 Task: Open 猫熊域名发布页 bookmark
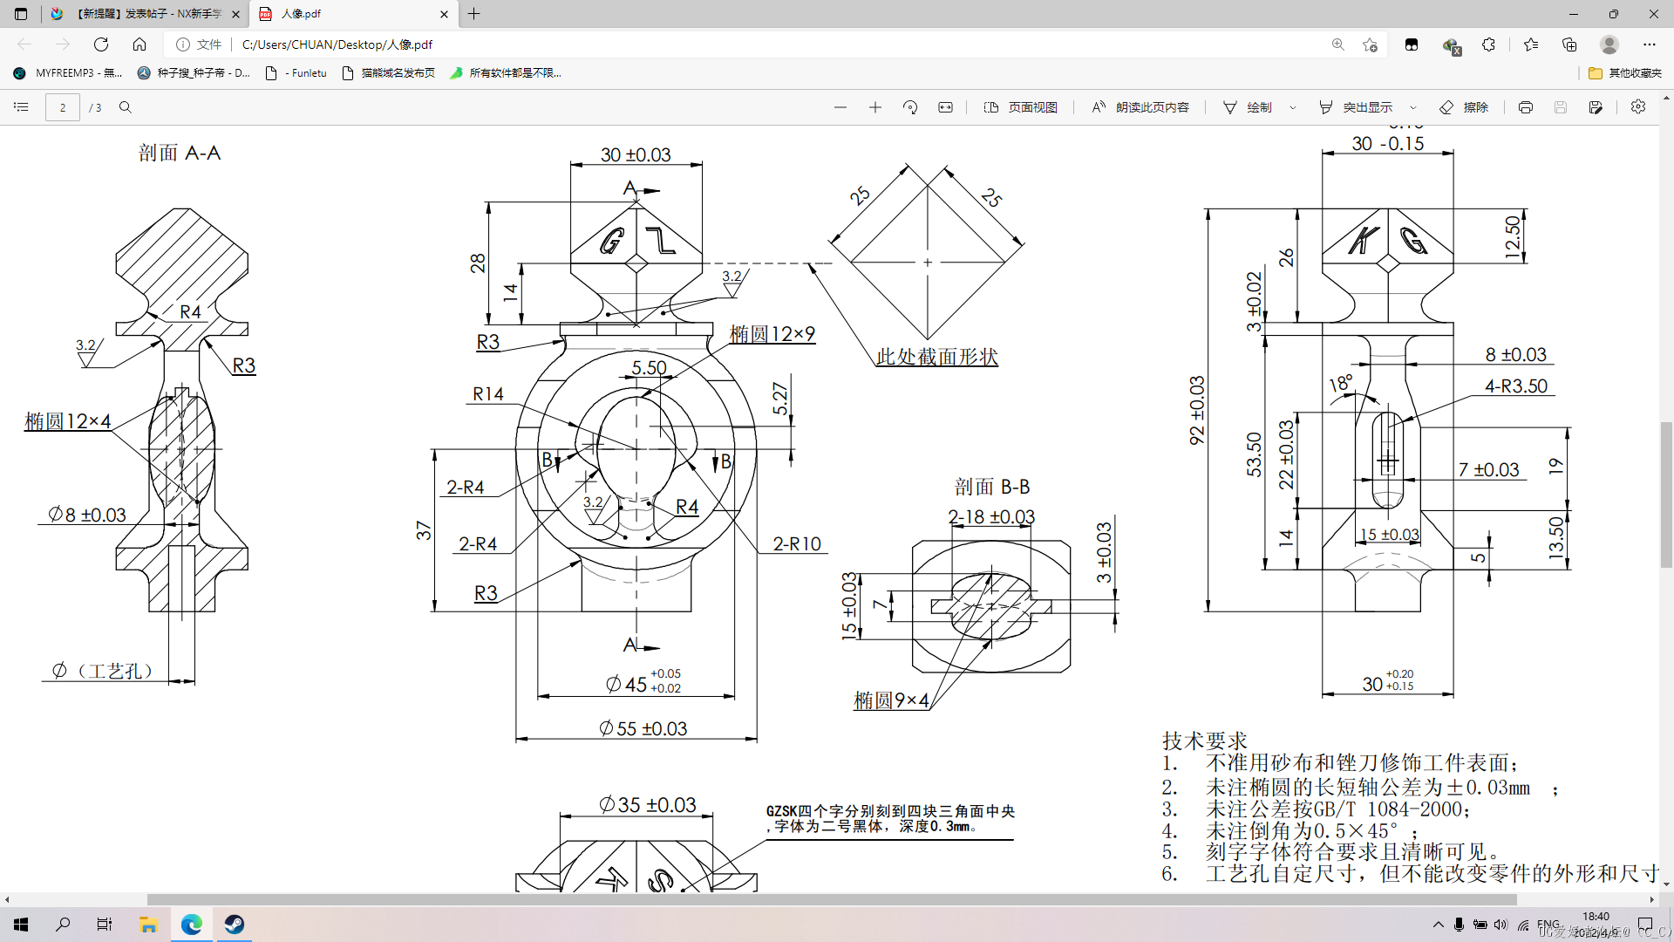tap(389, 73)
